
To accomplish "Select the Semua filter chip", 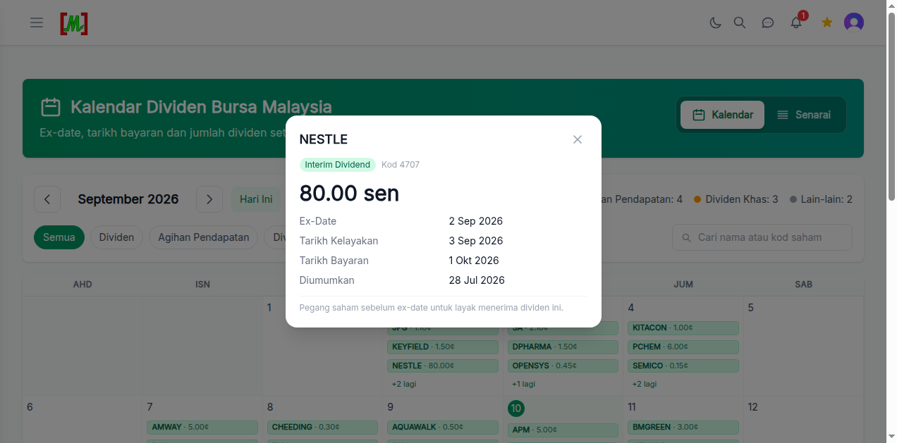I will pos(59,237).
